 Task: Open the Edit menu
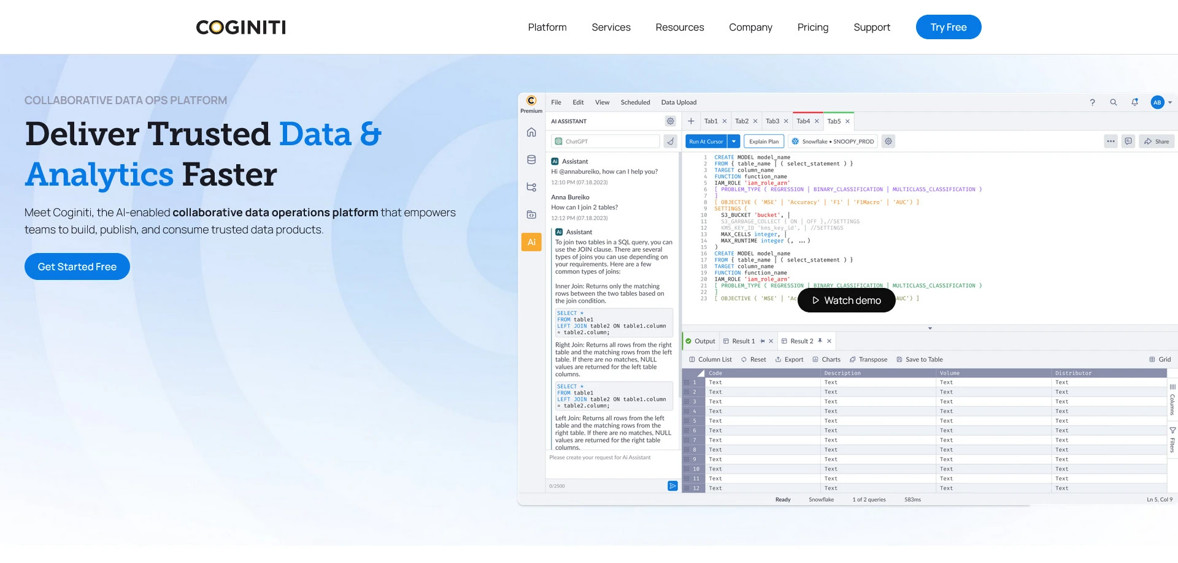click(578, 102)
